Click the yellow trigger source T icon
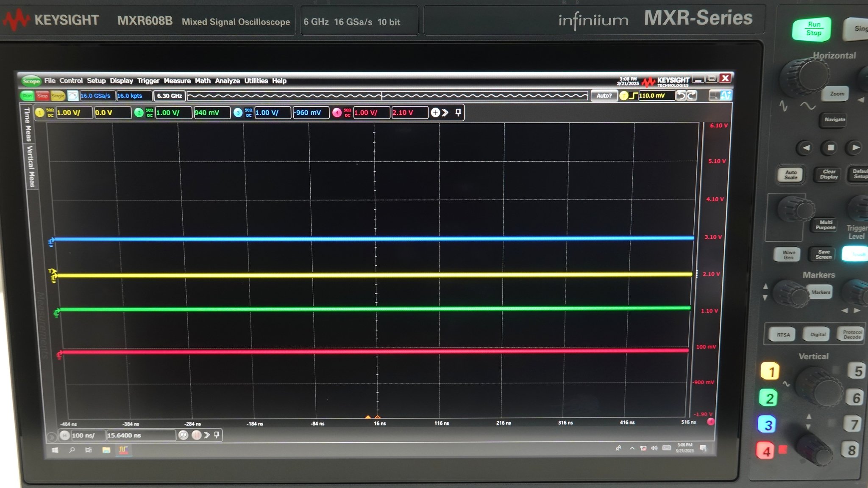This screenshot has width=868, height=488. [x=623, y=96]
